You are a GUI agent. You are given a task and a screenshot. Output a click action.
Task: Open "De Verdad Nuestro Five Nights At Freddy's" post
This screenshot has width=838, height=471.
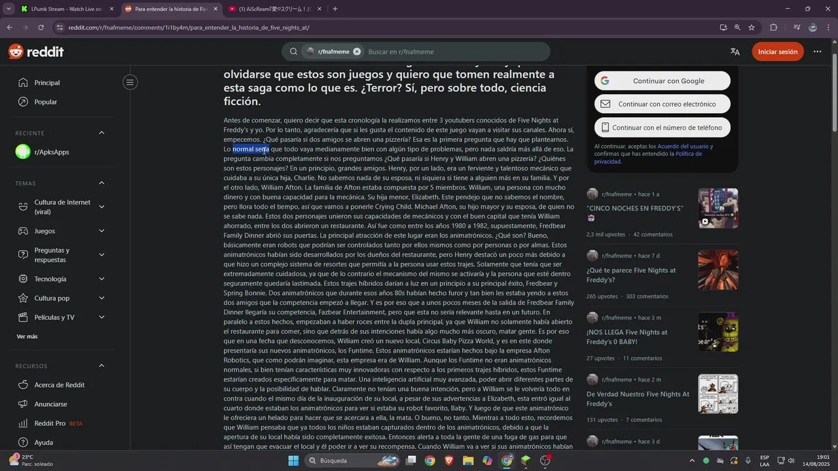(x=638, y=399)
